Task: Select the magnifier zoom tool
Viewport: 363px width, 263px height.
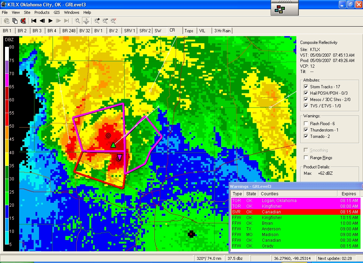Action: click(x=78, y=21)
